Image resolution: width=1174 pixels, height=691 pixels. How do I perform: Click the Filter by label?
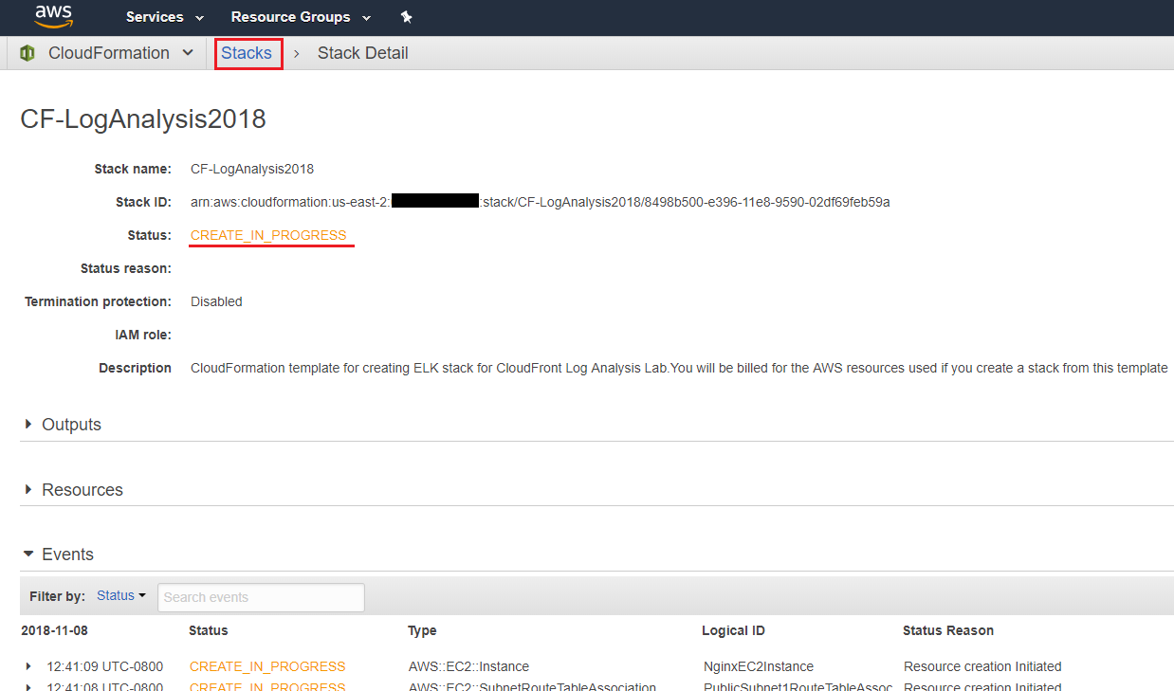[x=57, y=596]
